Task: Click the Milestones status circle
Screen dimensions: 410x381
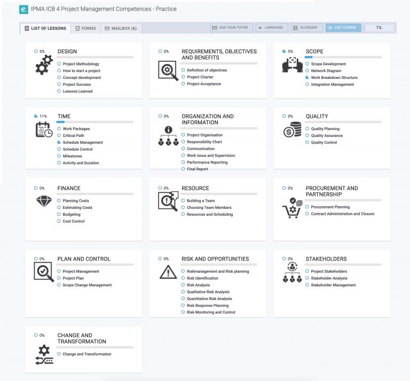Action: pos(59,156)
